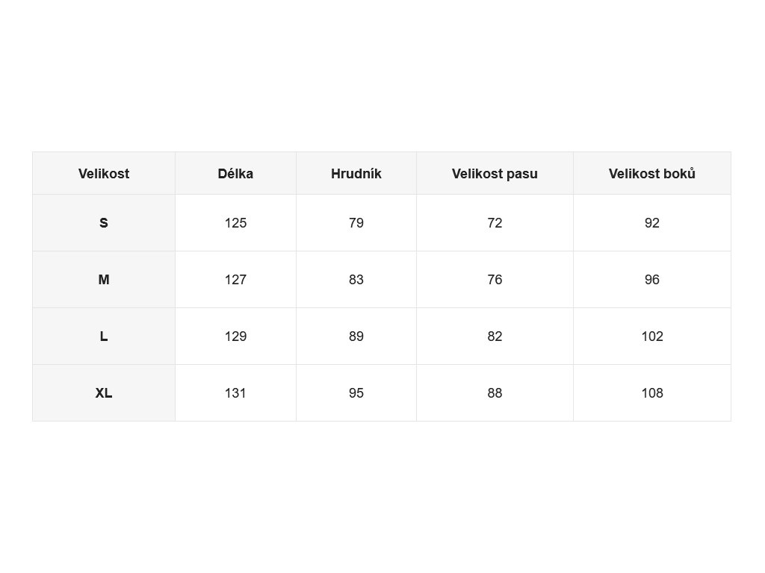Screen dimensions: 765x573
Task: Click the Délka column header
Action: [x=235, y=173]
